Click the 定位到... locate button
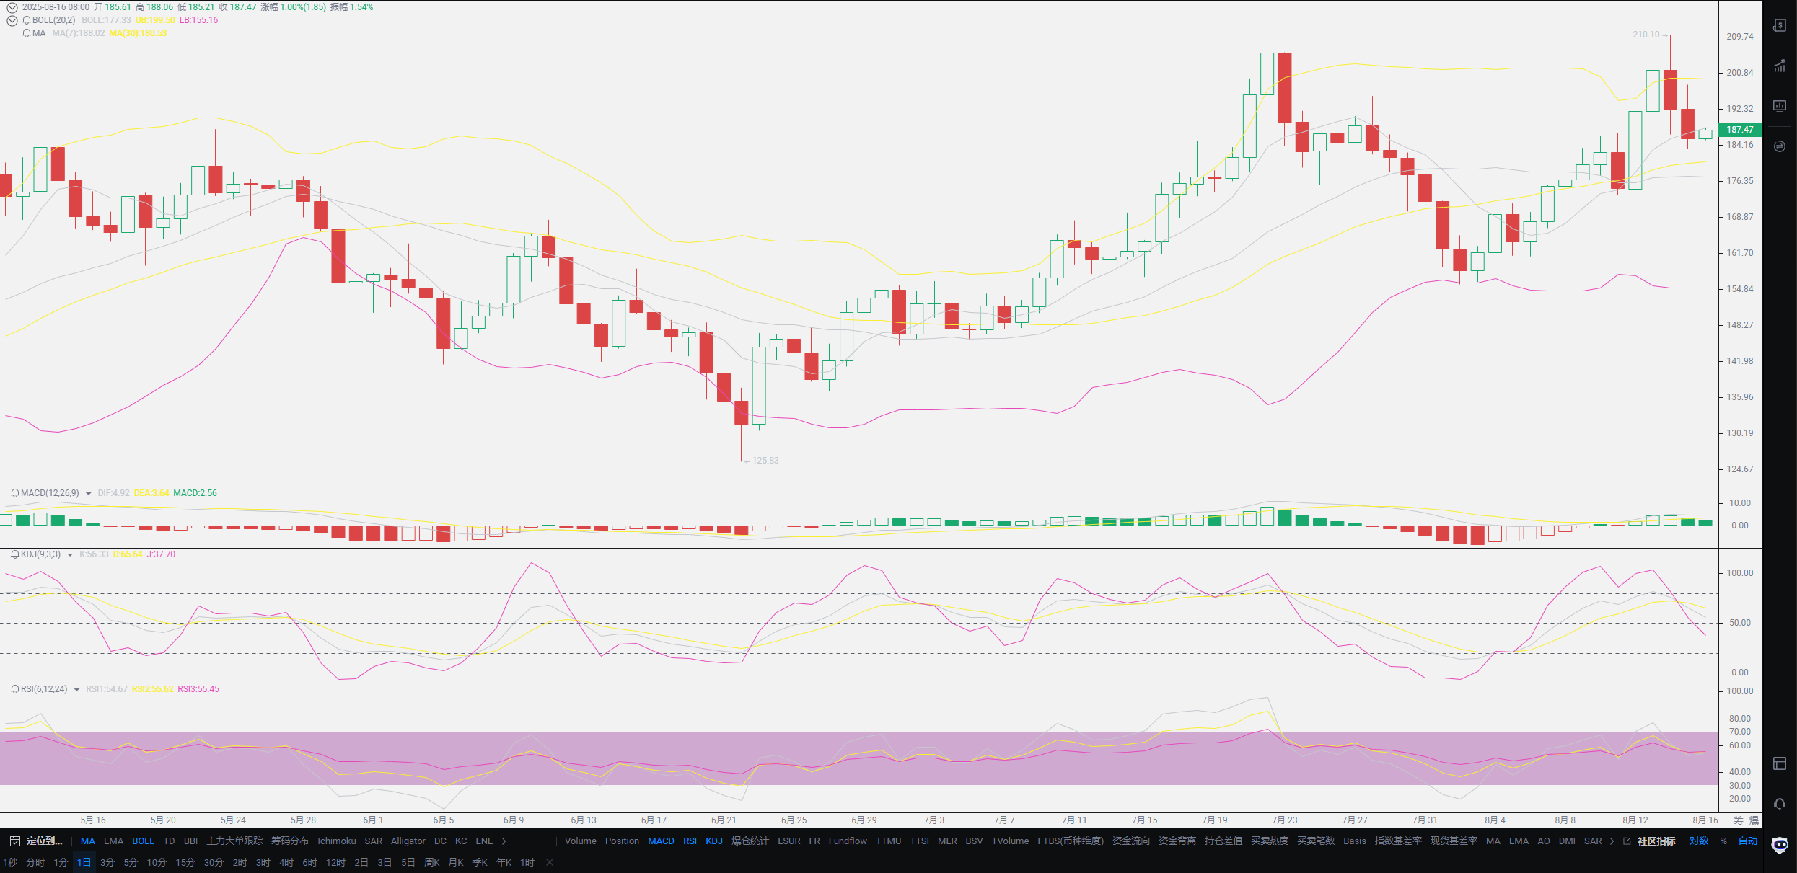 tap(45, 841)
